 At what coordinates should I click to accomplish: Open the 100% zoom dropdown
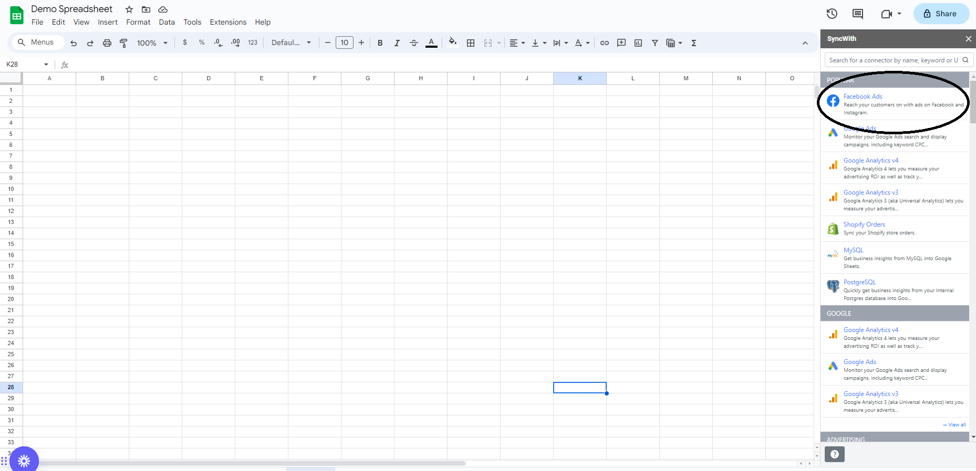click(152, 43)
